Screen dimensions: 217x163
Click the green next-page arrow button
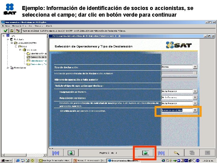coord(146,153)
